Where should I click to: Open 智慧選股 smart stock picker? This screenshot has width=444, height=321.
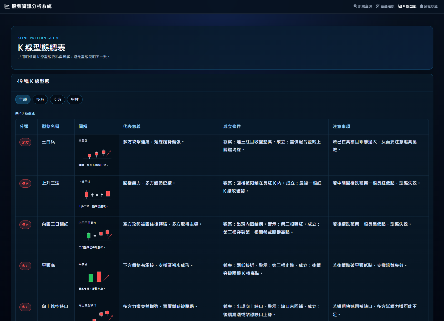coord(385,6)
